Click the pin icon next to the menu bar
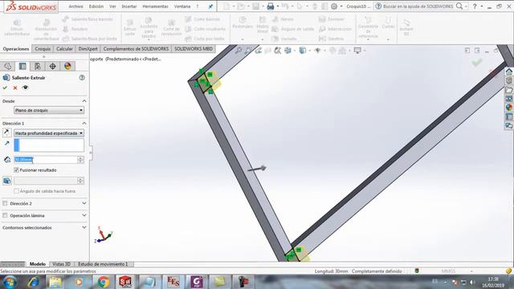This screenshot has height=289, width=514. (210, 6)
